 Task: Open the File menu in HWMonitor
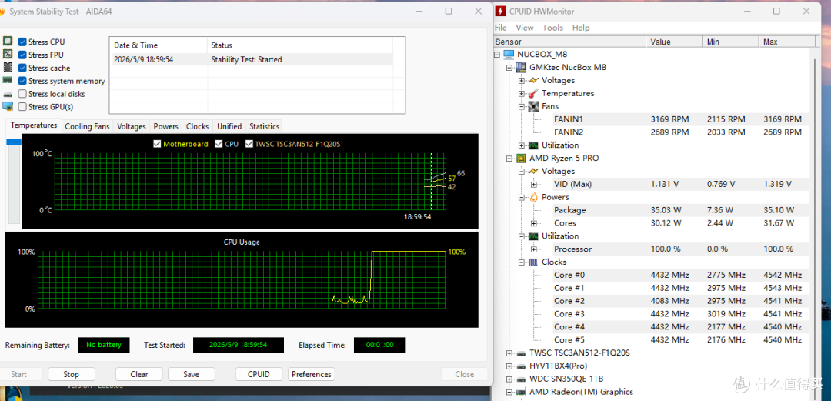[500, 28]
